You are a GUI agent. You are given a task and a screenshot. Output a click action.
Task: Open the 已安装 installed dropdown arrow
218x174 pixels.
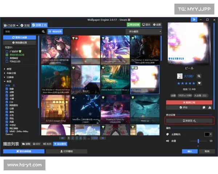(17, 25)
